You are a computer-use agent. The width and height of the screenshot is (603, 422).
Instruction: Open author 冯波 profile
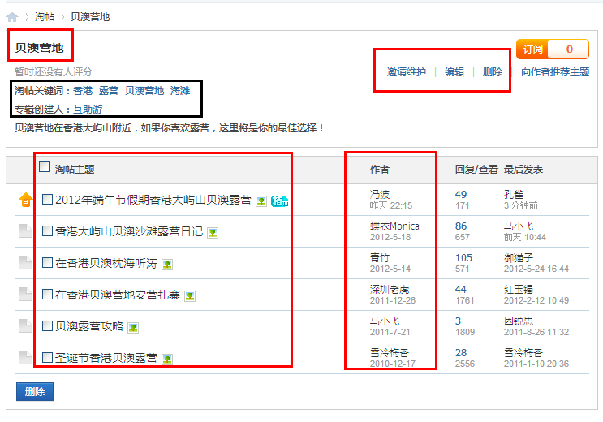point(380,194)
